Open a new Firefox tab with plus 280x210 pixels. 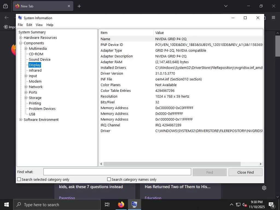point(79,6)
